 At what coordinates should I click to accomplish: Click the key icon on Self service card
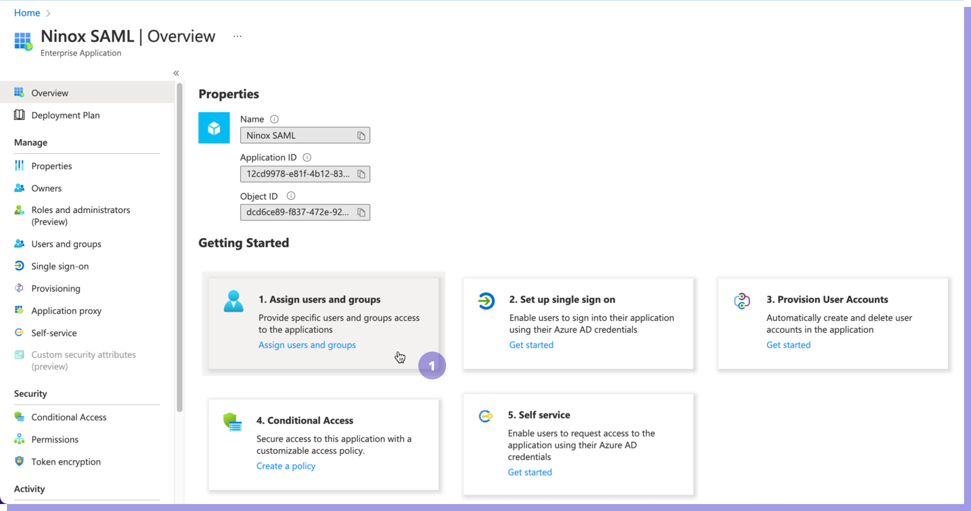tap(486, 416)
